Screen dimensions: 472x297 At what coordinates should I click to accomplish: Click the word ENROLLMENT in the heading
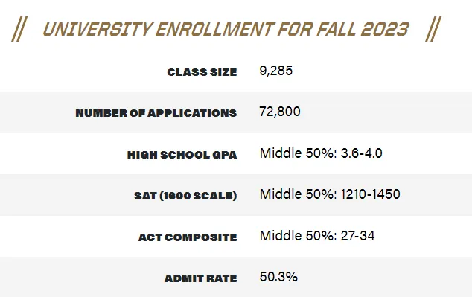tap(214, 29)
